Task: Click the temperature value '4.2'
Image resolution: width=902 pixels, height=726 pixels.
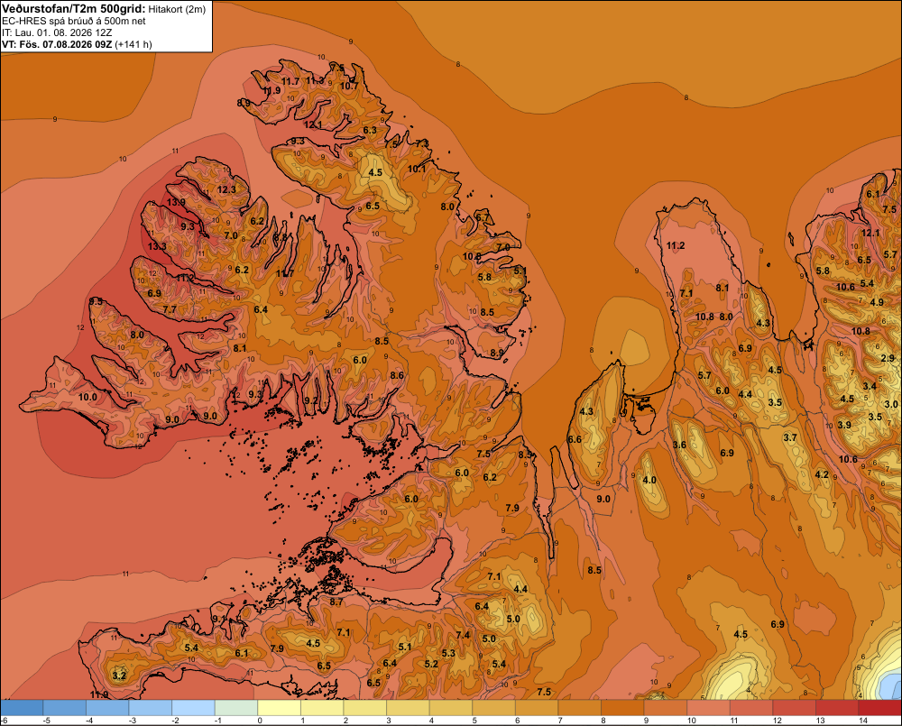Action: pos(822,474)
